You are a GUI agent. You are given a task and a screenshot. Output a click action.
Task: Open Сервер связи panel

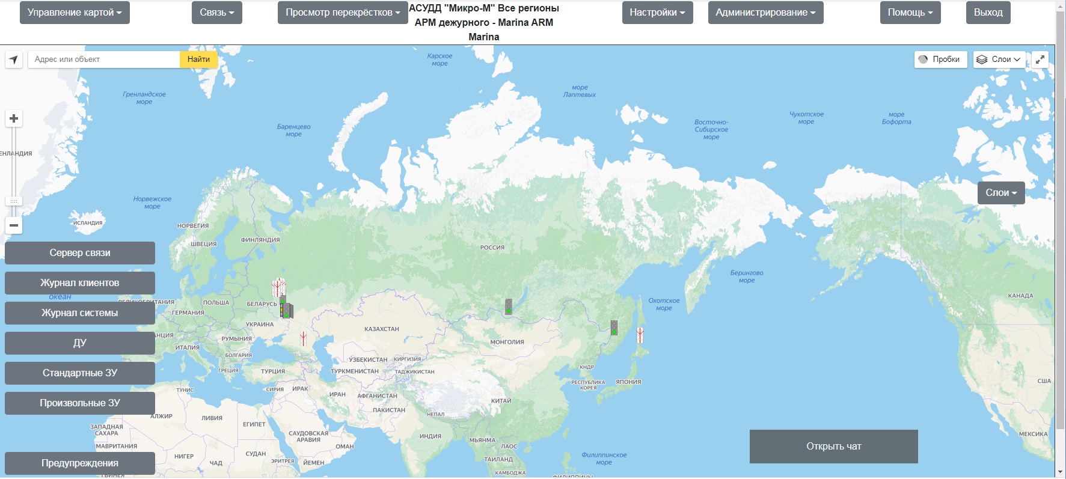coord(80,253)
